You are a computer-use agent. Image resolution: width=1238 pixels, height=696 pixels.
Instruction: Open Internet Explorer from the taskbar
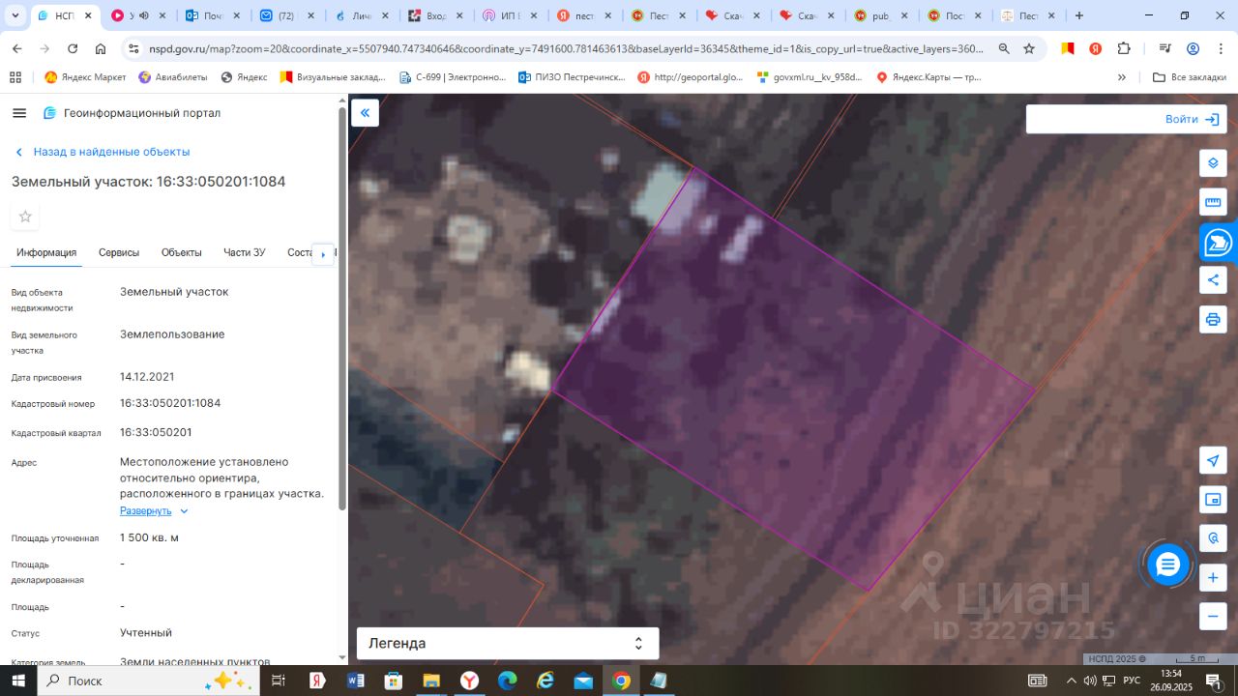tap(545, 681)
